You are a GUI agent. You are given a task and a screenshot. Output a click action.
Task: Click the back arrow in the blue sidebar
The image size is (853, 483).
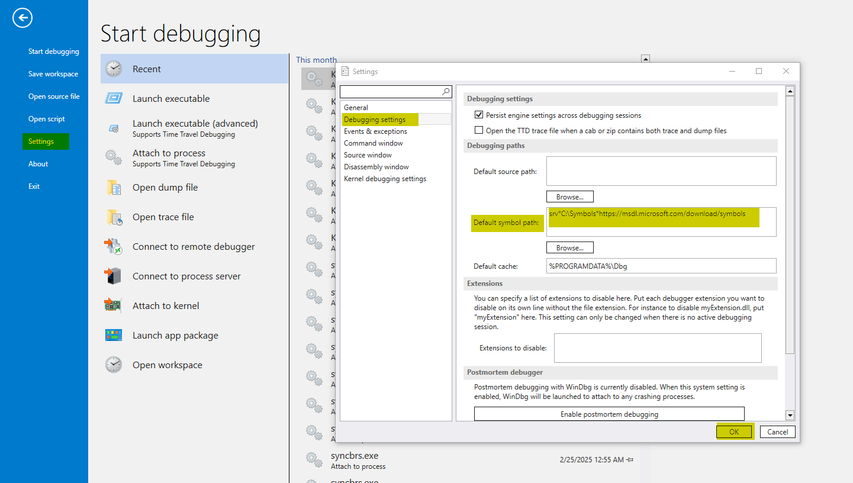point(22,18)
